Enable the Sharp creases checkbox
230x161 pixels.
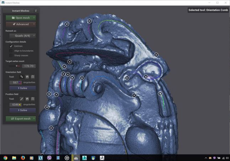[x=11, y=56]
